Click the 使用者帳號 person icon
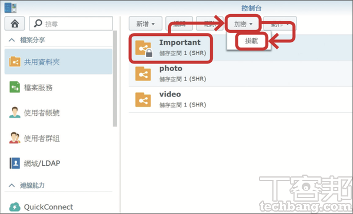Screen dimensions: 353x214 point(15,112)
